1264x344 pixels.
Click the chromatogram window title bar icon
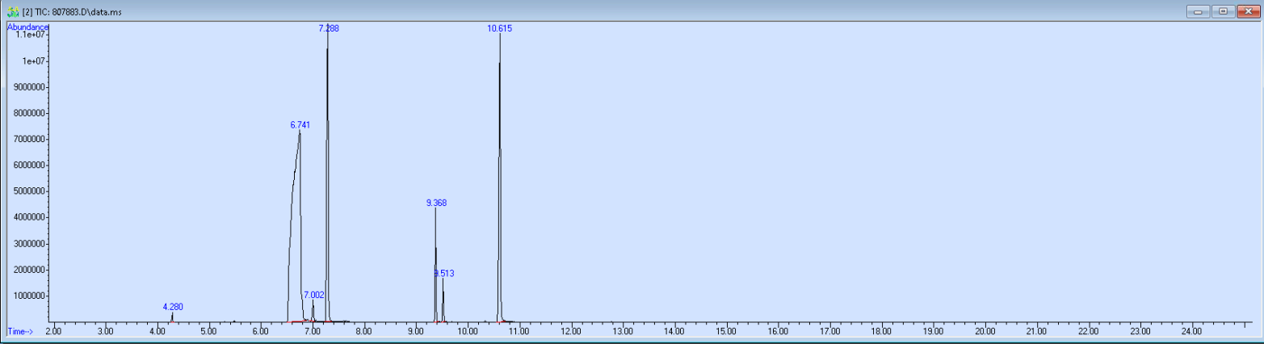(13, 12)
